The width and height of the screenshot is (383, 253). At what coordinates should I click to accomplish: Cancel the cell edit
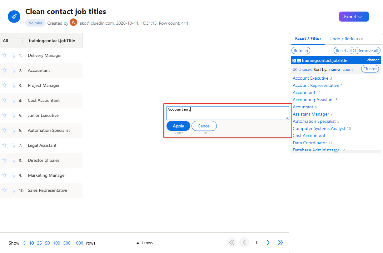(x=204, y=126)
